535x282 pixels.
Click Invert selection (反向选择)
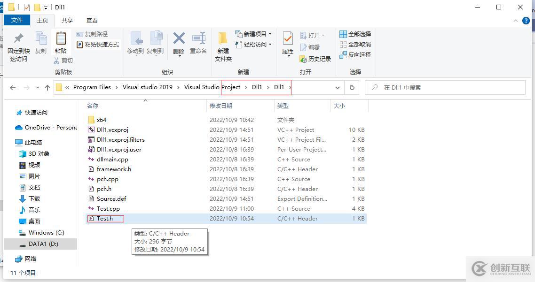click(x=355, y=54)
